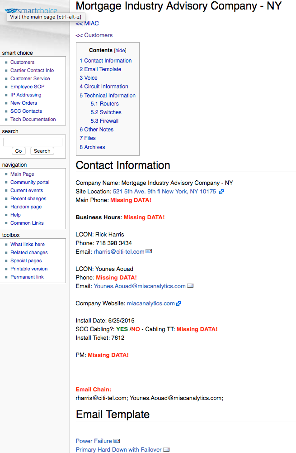Click the Email Chain red label

(x=94, y=390)
